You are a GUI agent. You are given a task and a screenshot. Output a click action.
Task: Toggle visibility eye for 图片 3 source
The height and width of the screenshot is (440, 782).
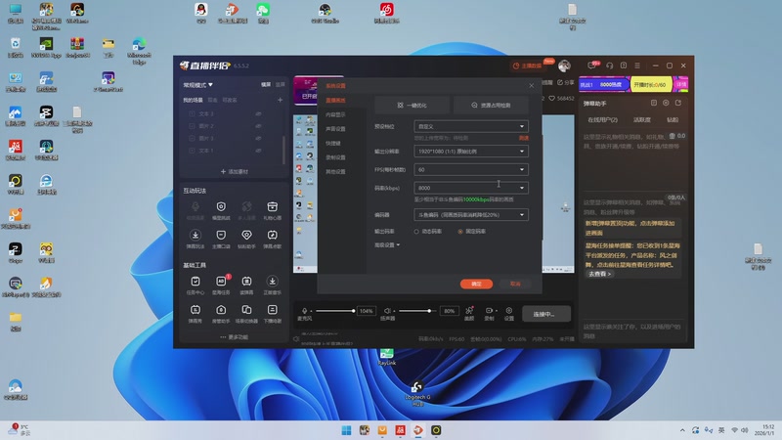pyautogui.click(x=258, y=138)
